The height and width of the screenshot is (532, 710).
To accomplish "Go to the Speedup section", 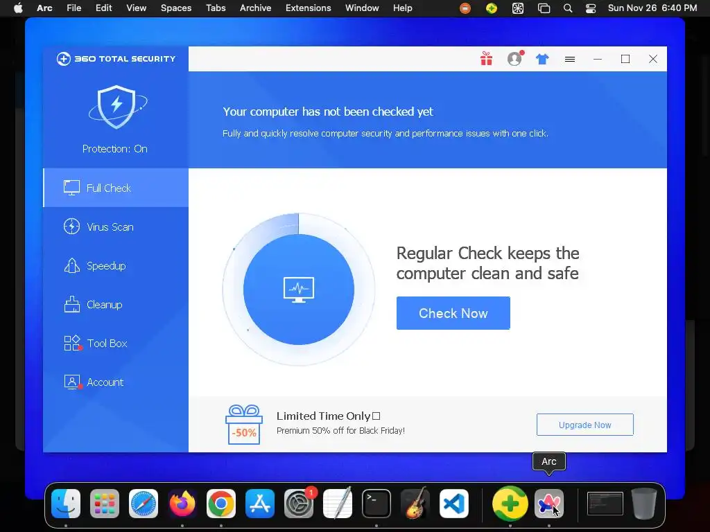I will coord(116,265).
